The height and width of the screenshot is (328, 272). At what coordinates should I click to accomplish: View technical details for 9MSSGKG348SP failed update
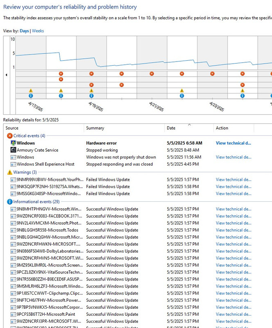[233, 194]
